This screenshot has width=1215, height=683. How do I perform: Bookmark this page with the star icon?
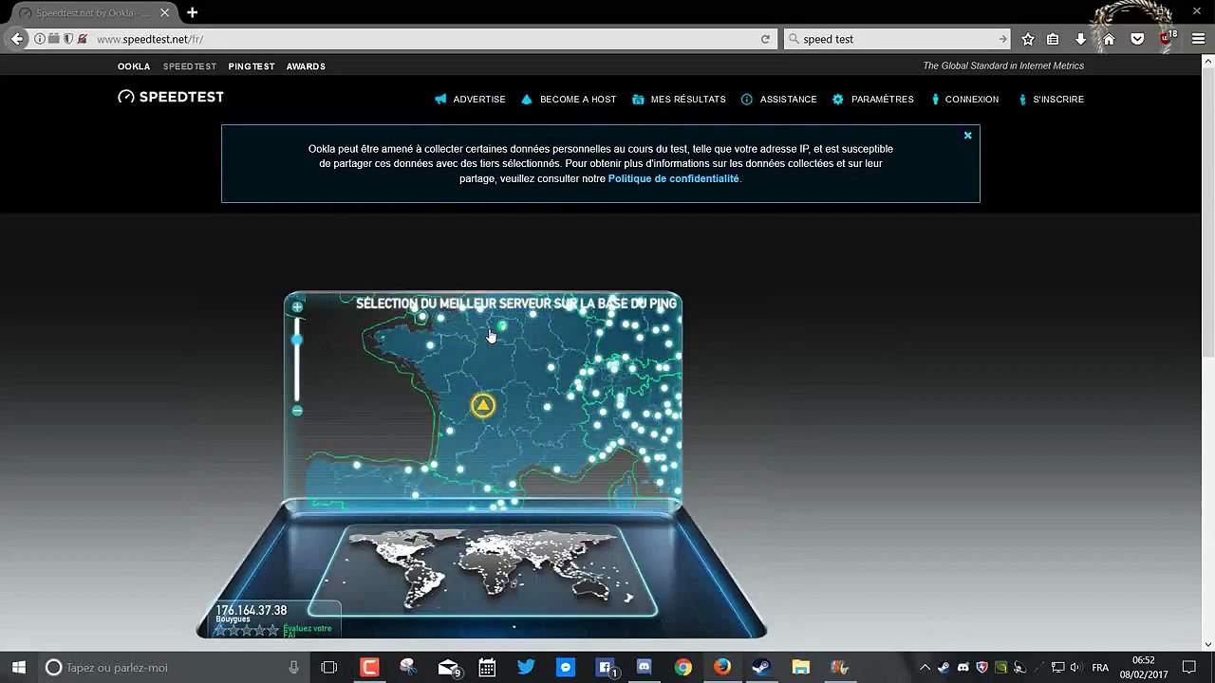pyautogui.click(x=1028, y=39)
